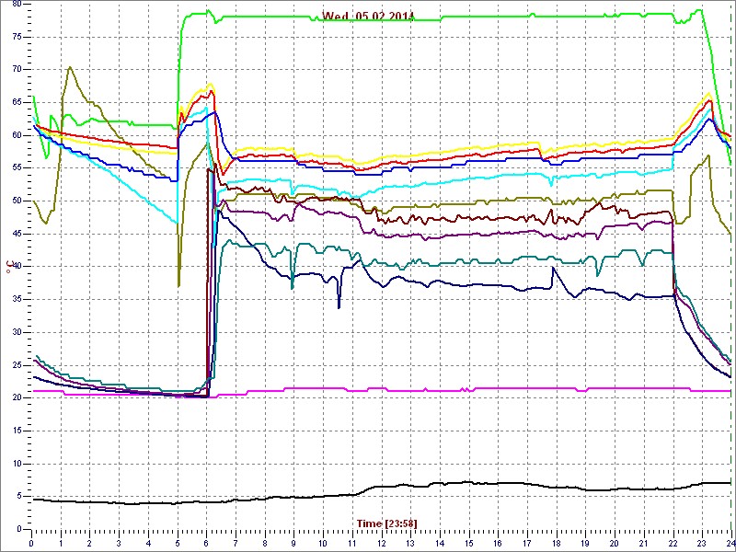
Task: Click hour 22 on the time axis
Action: (673, 543)
